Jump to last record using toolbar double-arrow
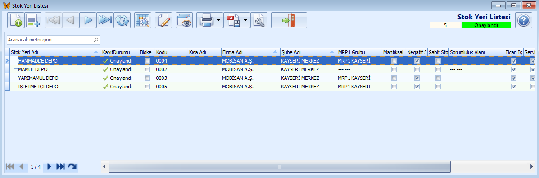 point(105,20)
